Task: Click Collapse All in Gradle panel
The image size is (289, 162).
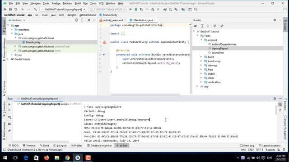Action: pyautogui.click(x=208, y=26)
